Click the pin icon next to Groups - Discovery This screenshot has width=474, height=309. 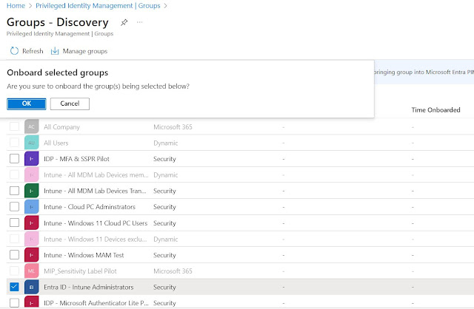coord(124,22)
